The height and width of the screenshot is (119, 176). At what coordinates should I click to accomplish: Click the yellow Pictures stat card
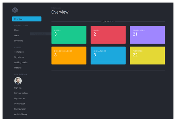(x=147, y=55)
